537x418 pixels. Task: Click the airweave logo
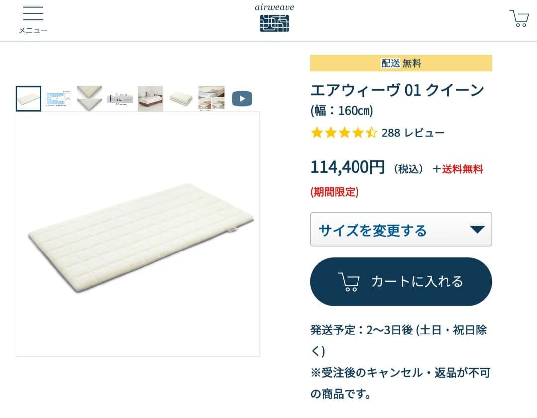pos(274,18)
